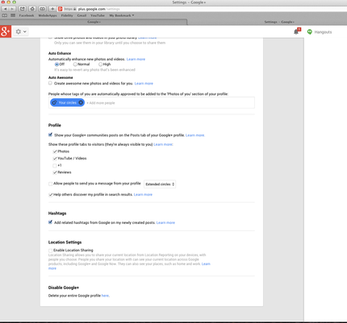Enable the Auto Awesome checkbox
The height and width of the screenshot is (323, 347).
coord(50,83)
